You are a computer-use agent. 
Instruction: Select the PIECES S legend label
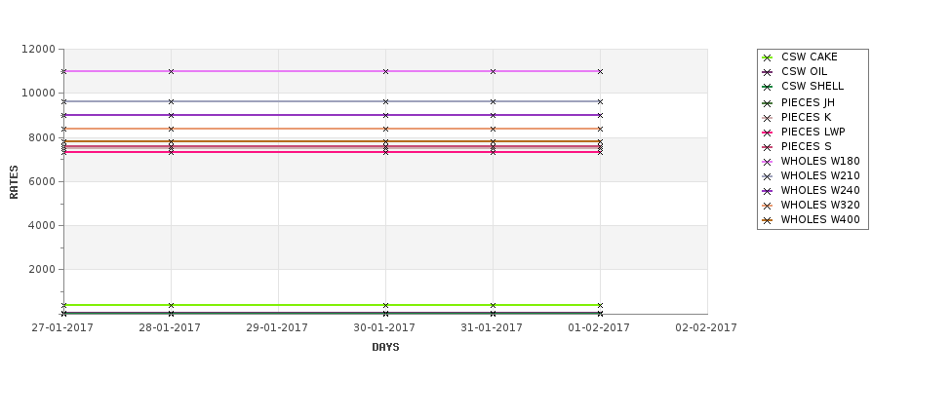pyautogui.click(x=806, y=147)
